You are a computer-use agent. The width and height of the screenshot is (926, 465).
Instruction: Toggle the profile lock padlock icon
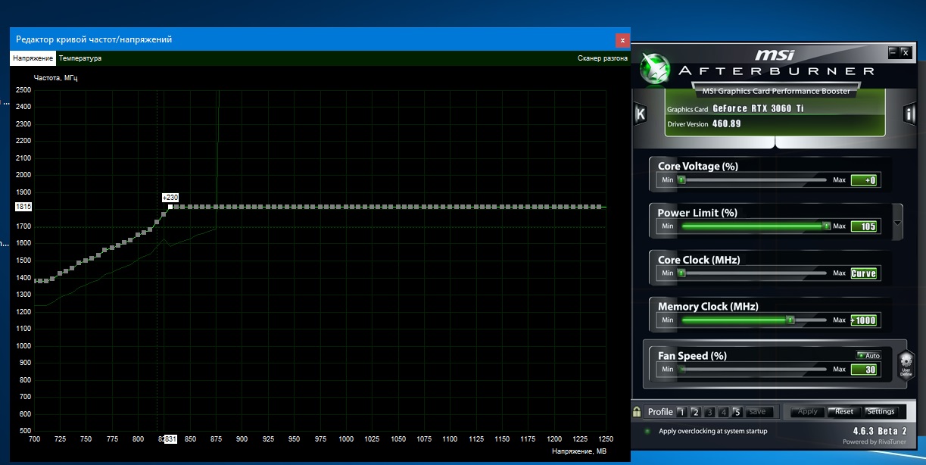click(x=637, y=412)
